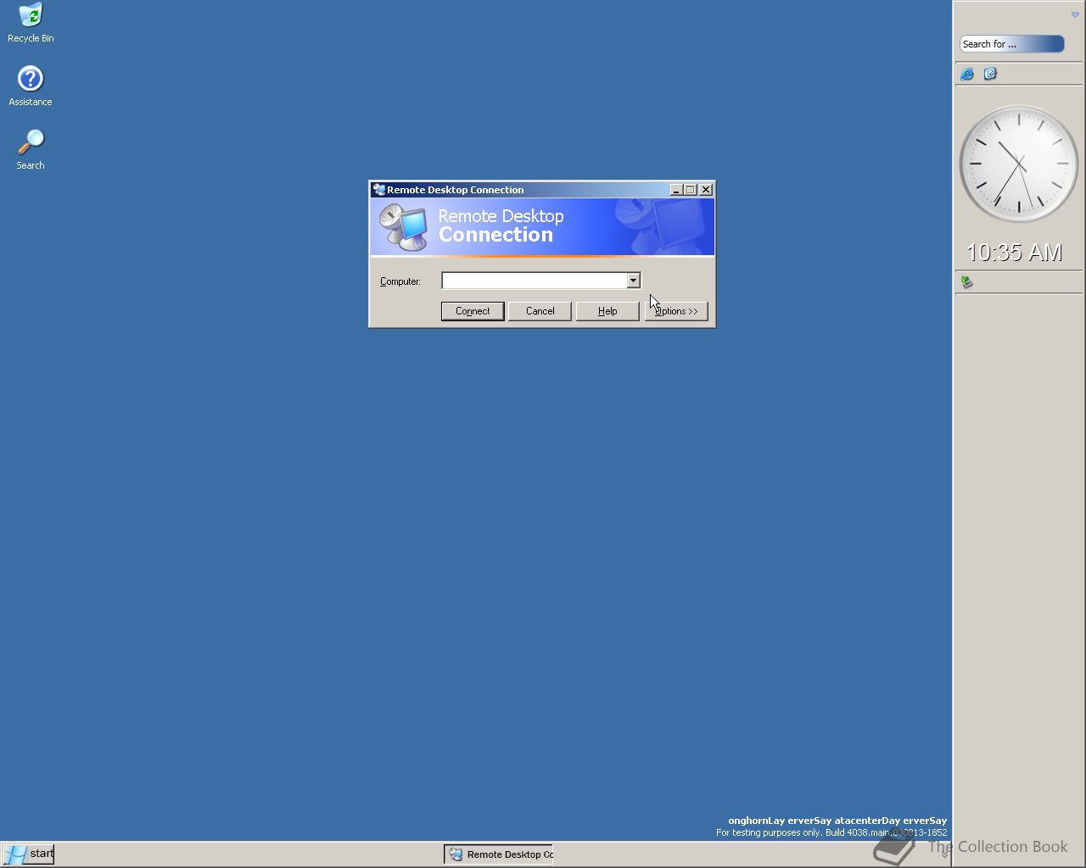Click the sidebar Search for... box
This screenshot has width=1086, height=868.
(x=1011, y=44)
